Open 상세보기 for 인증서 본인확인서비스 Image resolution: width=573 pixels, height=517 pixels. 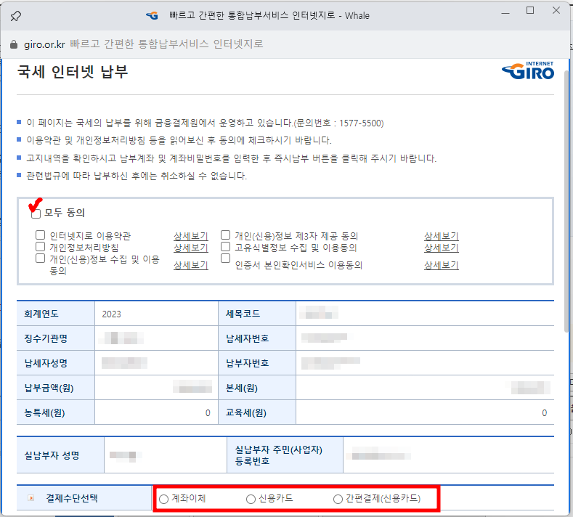[x=442, y=265]
